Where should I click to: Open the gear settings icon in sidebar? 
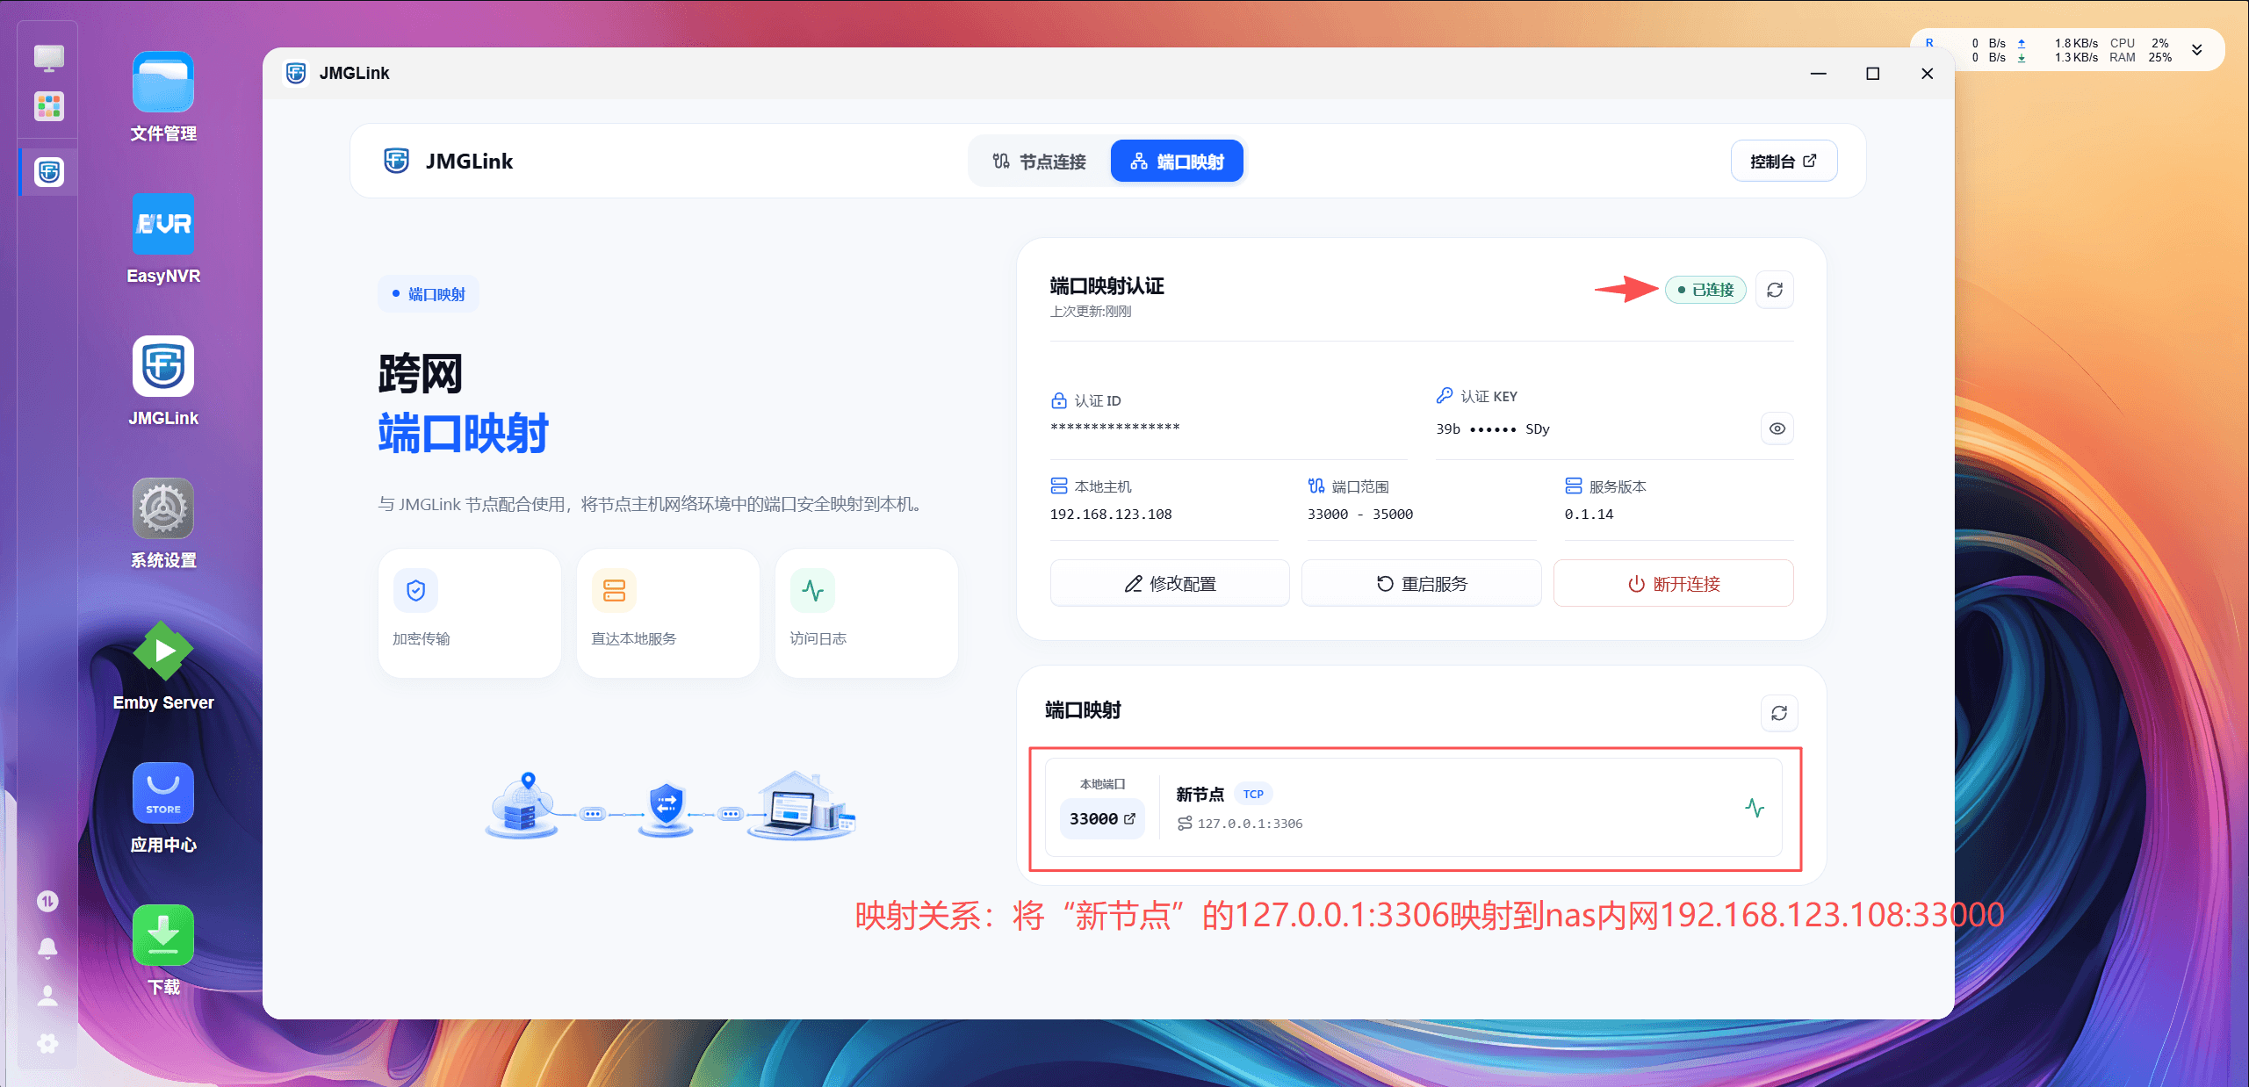(47, 1043)
